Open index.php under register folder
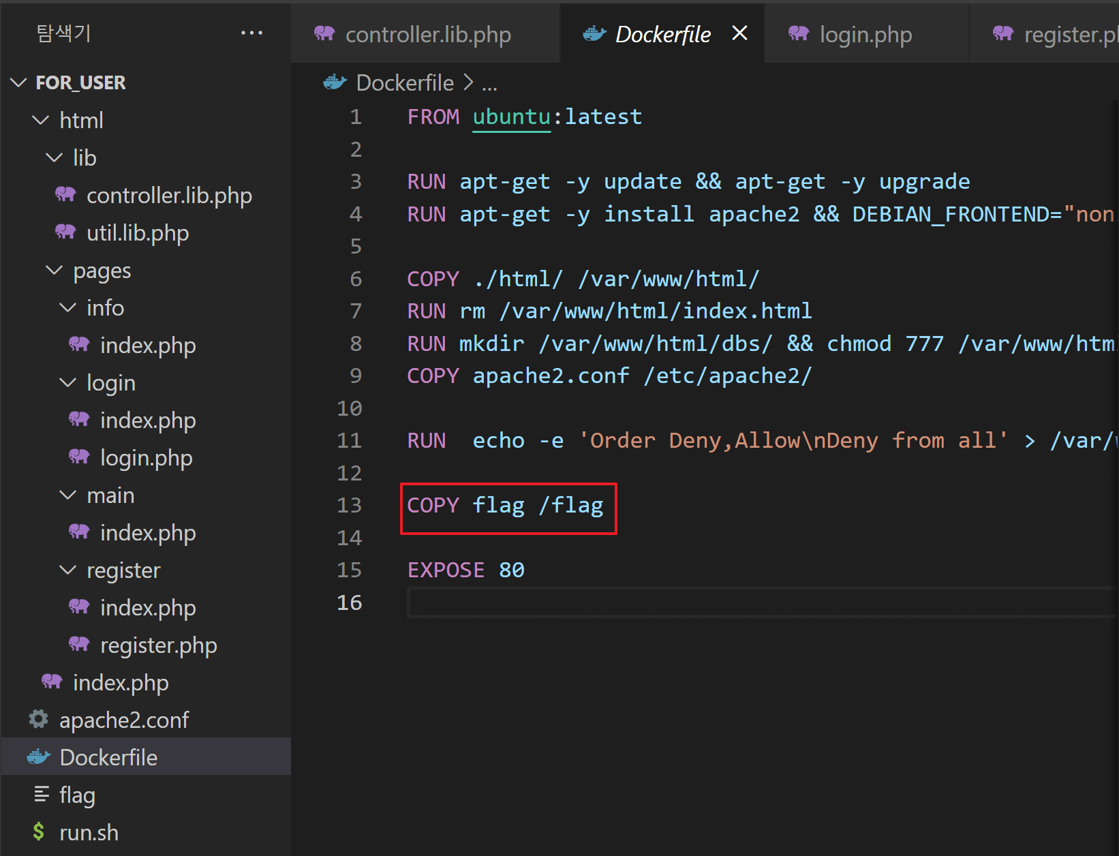Image resolution: width=1119 pixels, height=856 pixels. (x=146, y=608)
